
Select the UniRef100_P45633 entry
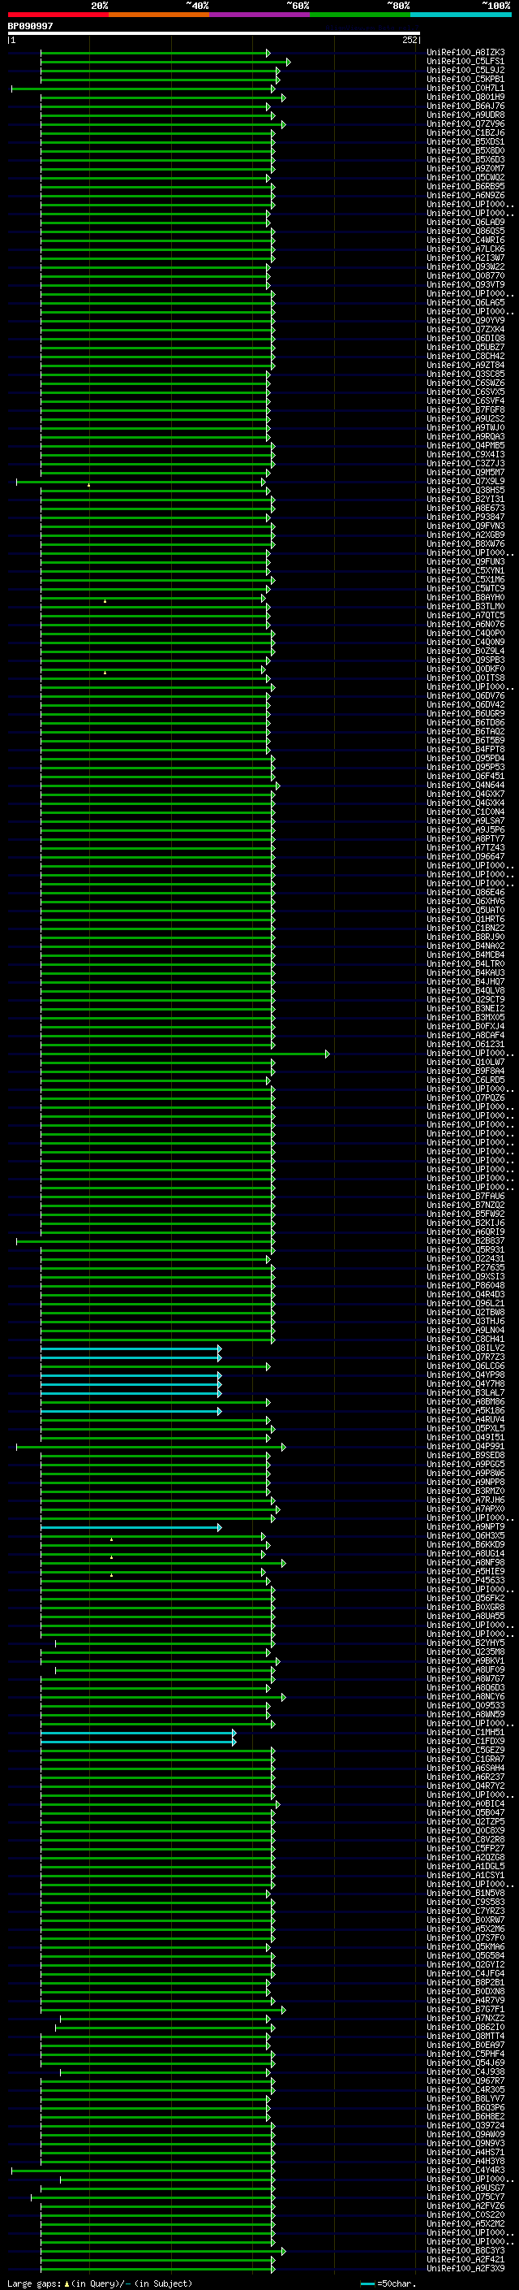pos(465,1580)
